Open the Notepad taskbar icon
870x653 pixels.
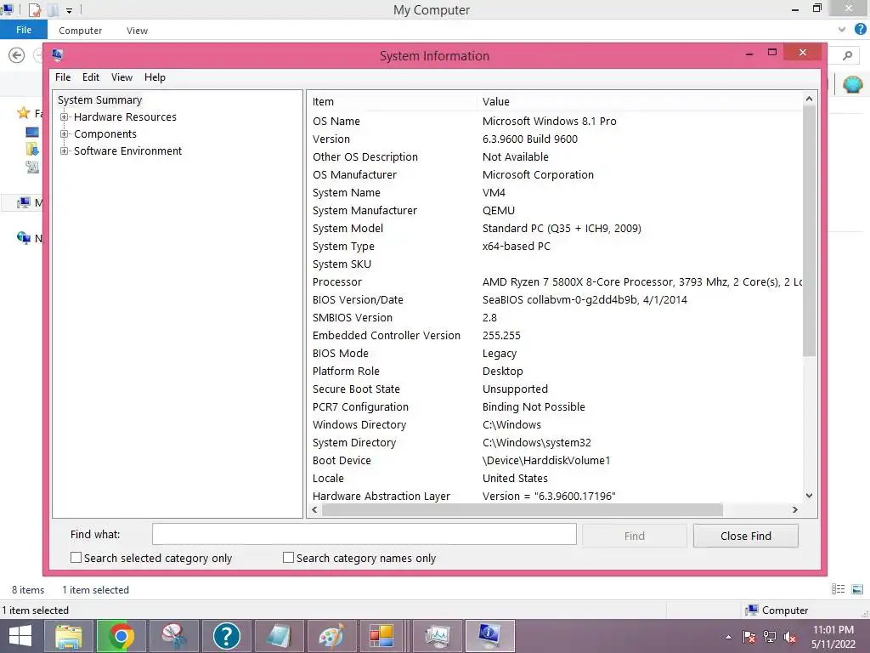click(x=279, y=636)
